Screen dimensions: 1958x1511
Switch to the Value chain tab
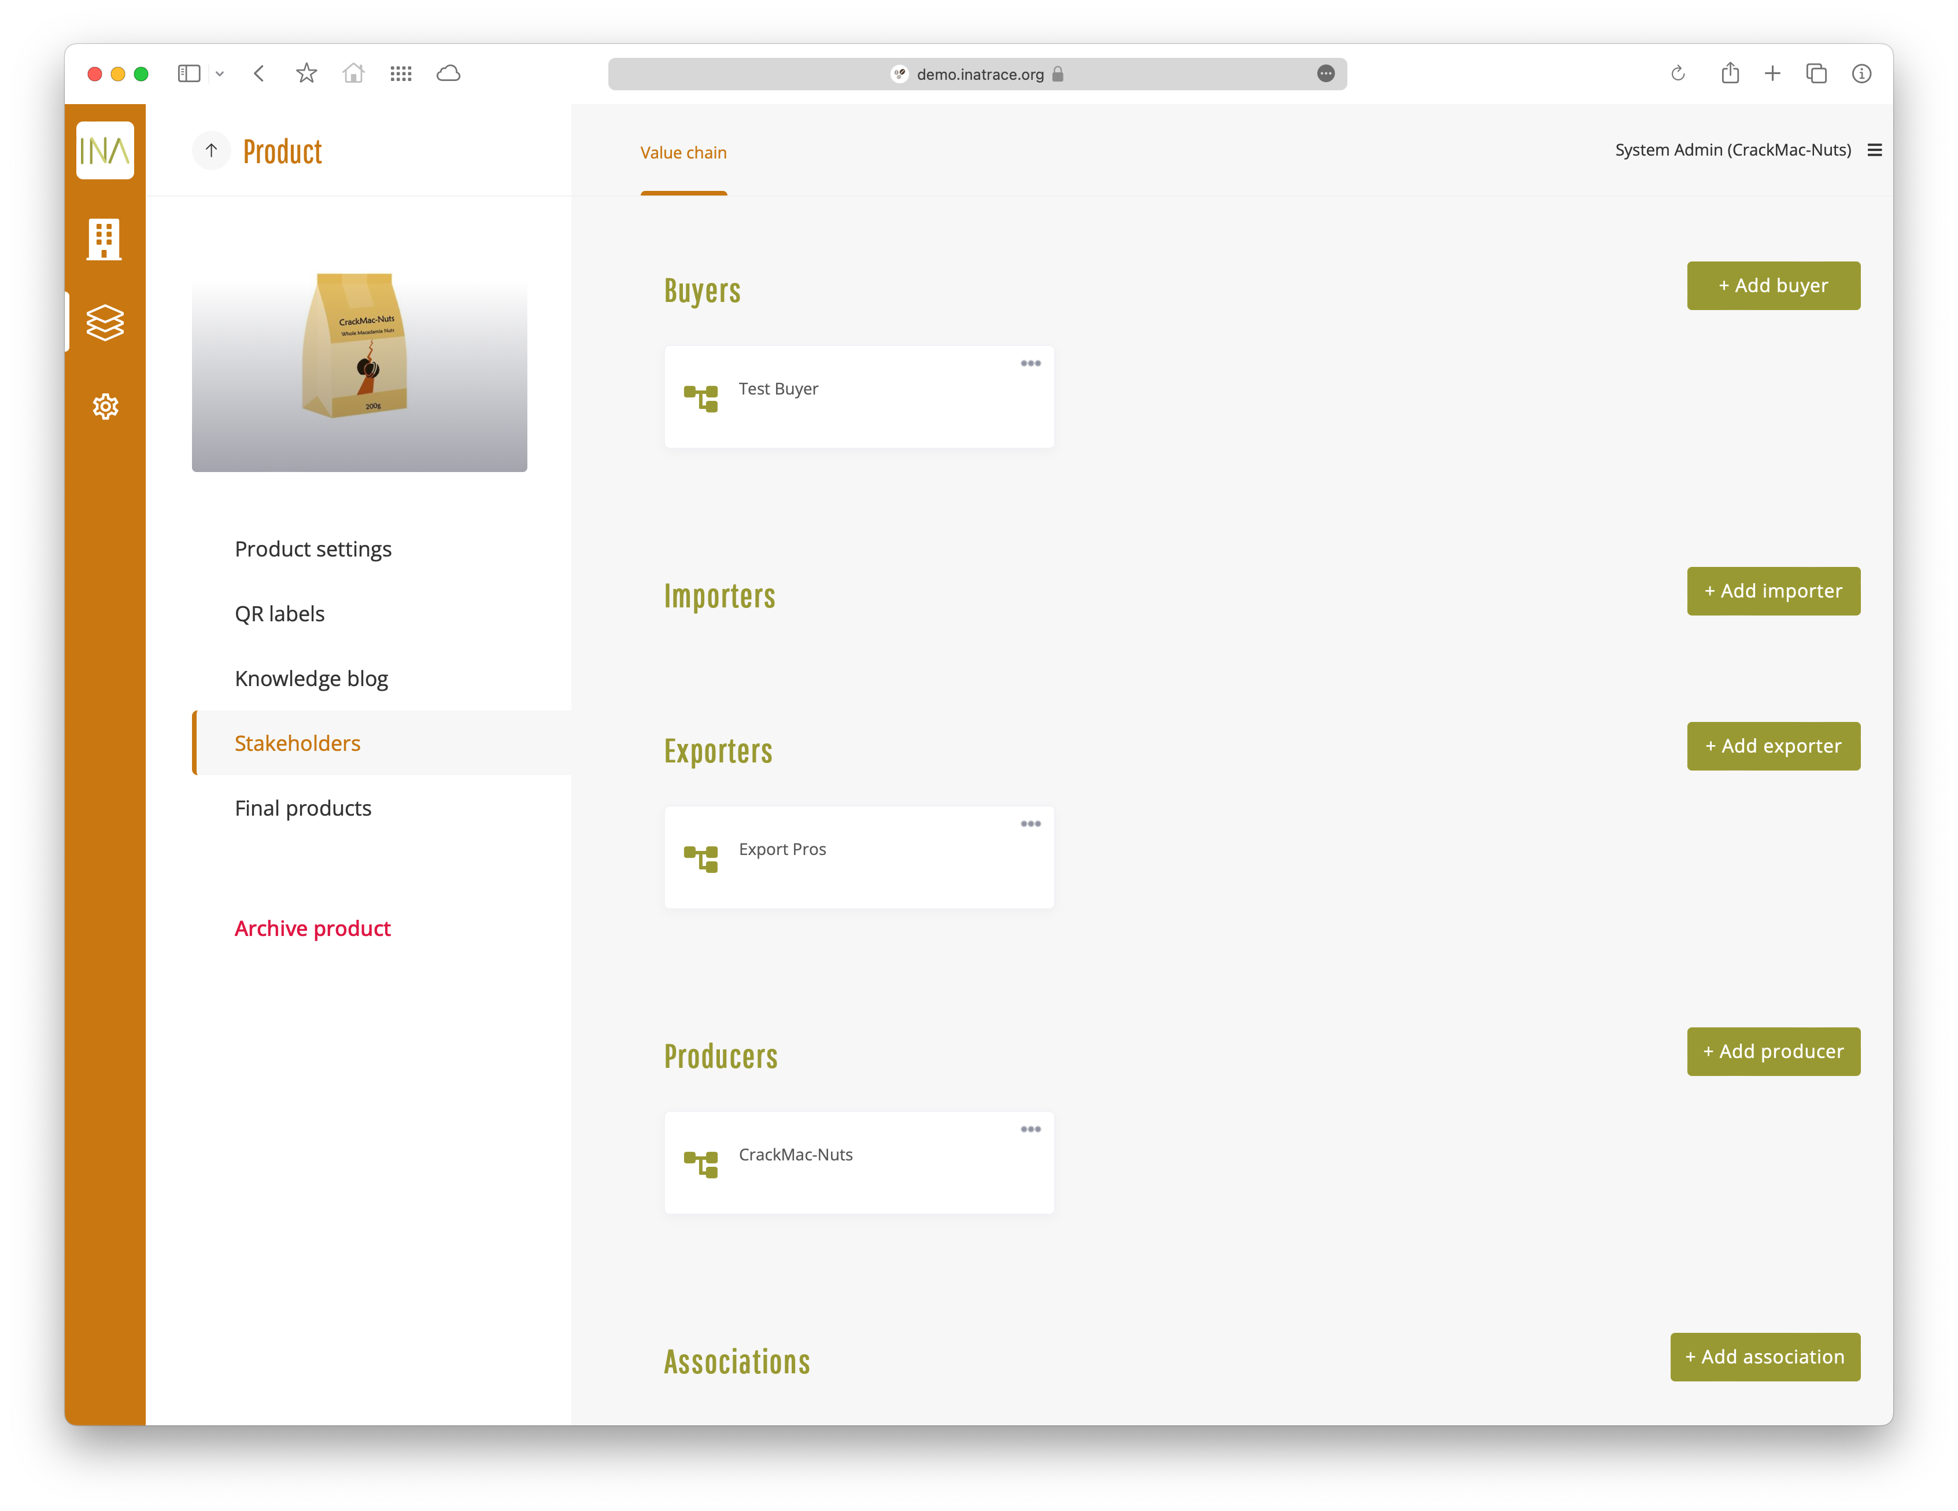683,153
